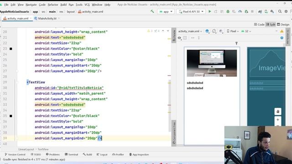Open the Problems tool window
Viewport: 292px width, 164px height.
(53, 154)
